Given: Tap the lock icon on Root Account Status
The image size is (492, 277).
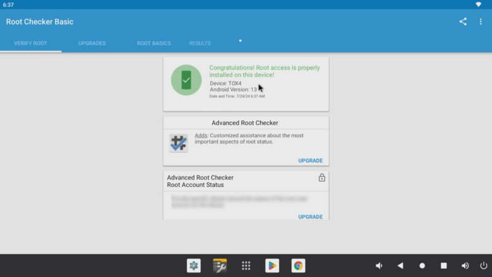Looking at the screenshot, I should (x=322, y=178).
